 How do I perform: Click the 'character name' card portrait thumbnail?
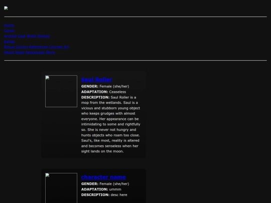pyautogui.click(x=61, y=188)
